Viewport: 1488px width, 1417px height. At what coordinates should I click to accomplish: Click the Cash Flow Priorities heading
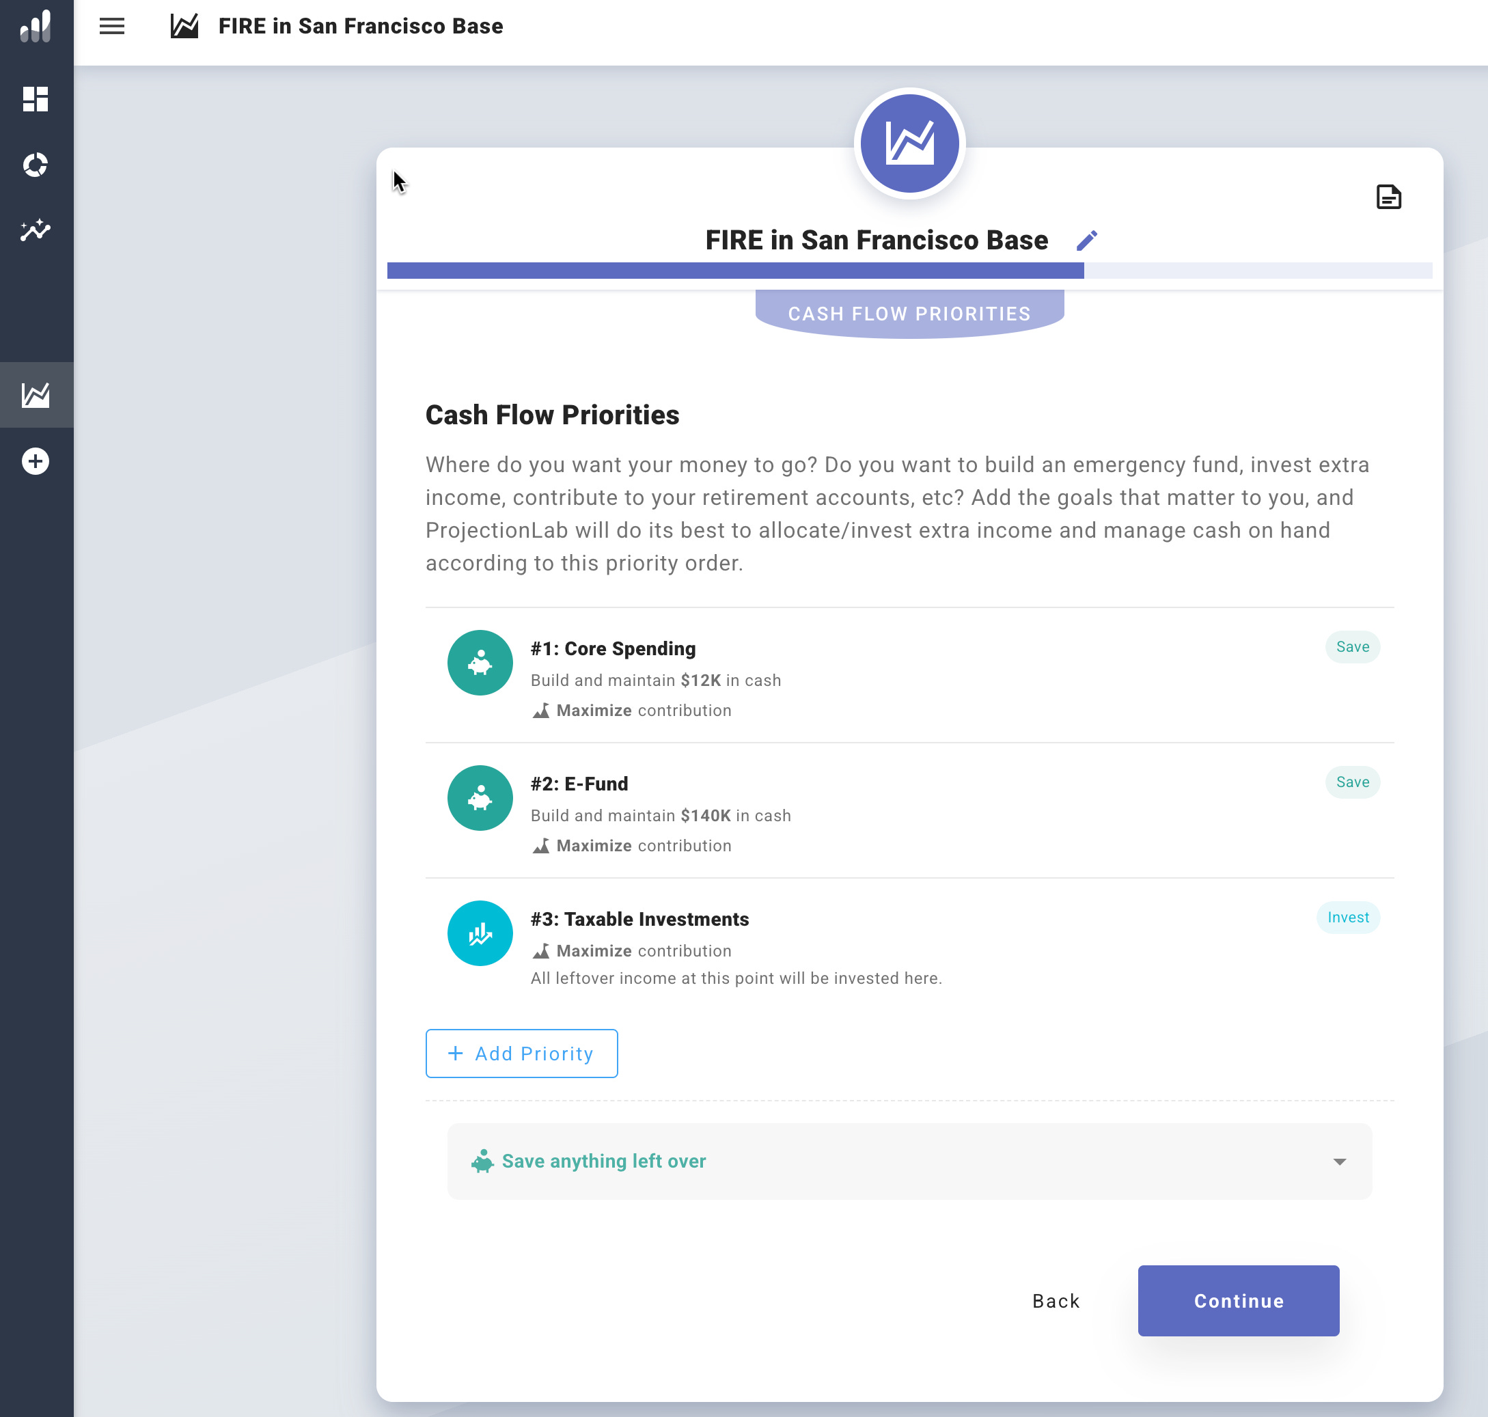[552, 415]
